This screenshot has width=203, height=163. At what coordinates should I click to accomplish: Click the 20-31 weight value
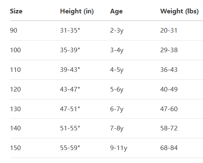click(169, 31)
